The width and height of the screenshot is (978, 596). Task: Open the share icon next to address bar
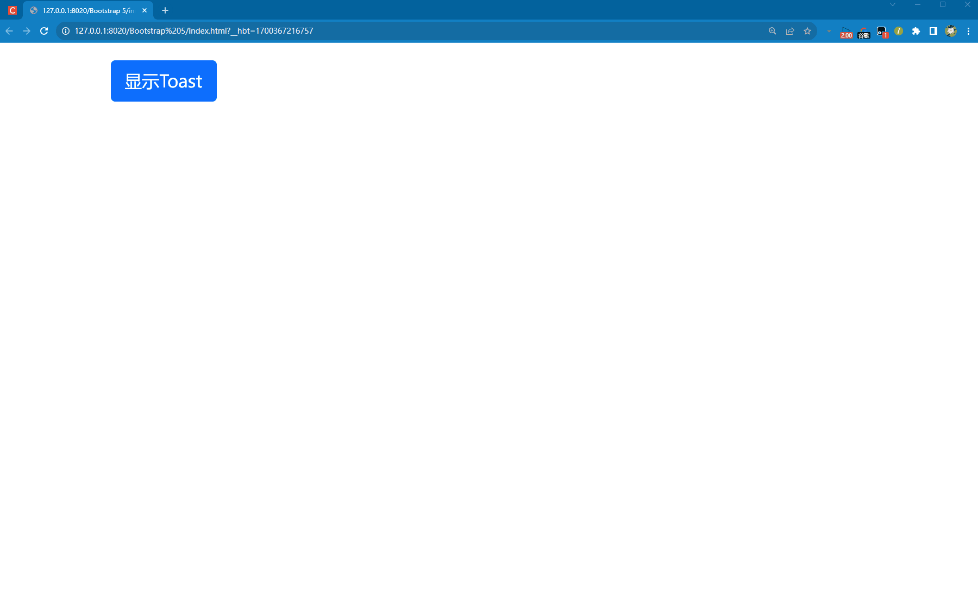point(789,31)
